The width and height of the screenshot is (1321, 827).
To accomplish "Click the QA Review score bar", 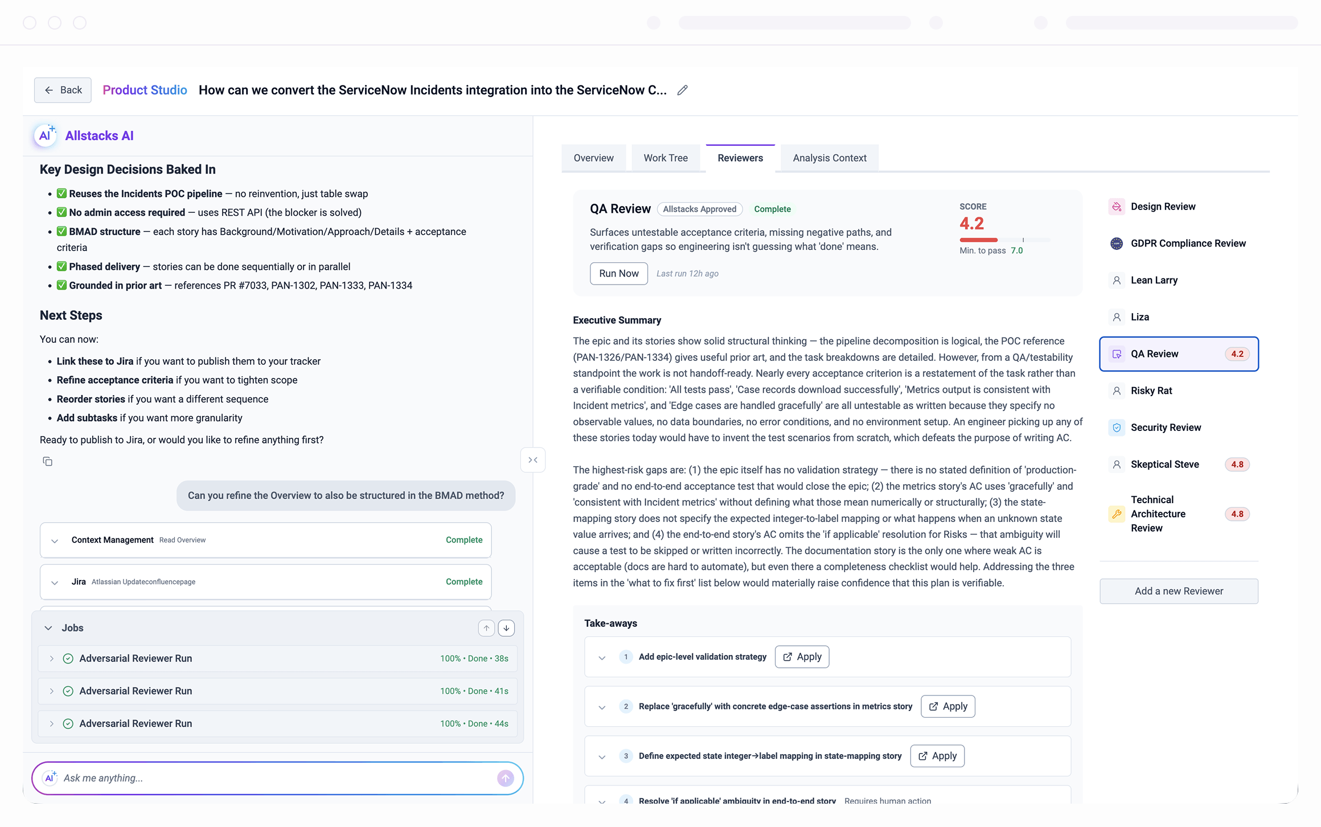I will tap(1005, 240).
